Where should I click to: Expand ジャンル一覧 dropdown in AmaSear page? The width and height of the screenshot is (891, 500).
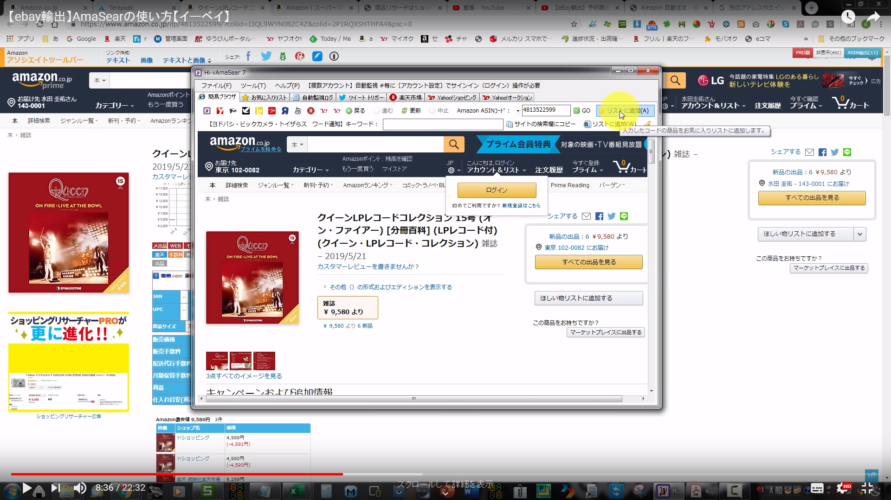pyautogui.click(x=276, y=185)
